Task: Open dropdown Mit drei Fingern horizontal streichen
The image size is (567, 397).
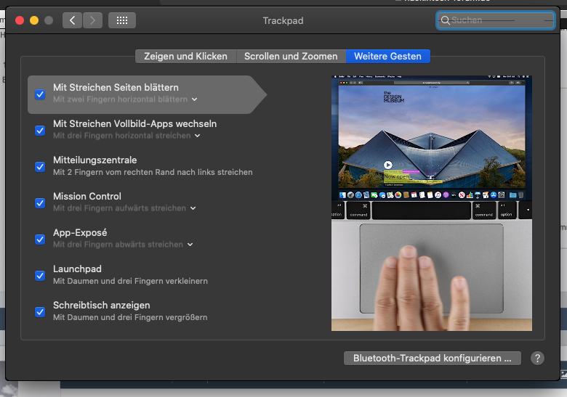Action: click(126, 136)
